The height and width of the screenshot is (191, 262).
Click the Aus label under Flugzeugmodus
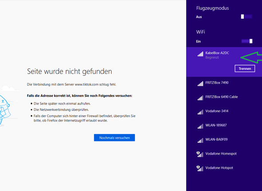click(199, 17)
